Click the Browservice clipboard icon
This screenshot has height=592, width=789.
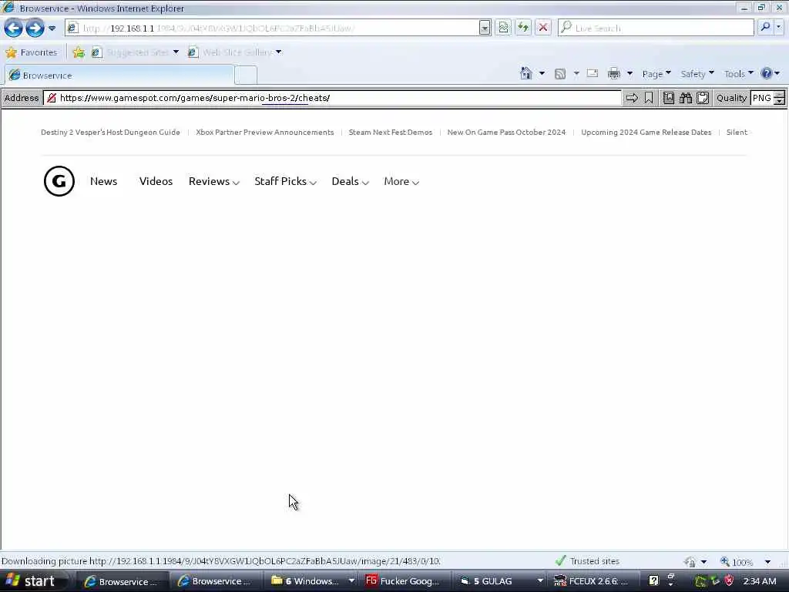[x=703, y=98]
